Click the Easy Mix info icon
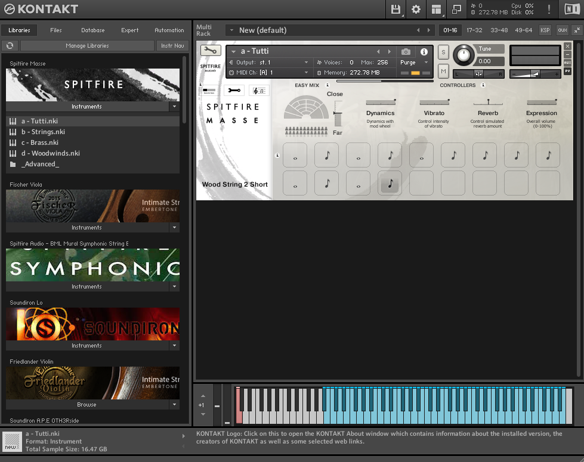Screen dimensions: 584x462 coord(327,85)
